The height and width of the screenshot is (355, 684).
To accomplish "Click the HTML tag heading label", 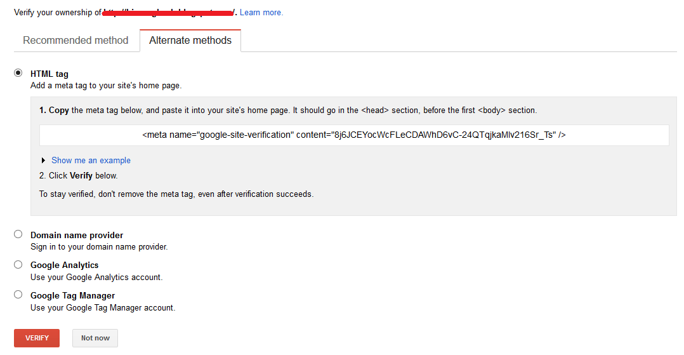I will pos(49,74).
